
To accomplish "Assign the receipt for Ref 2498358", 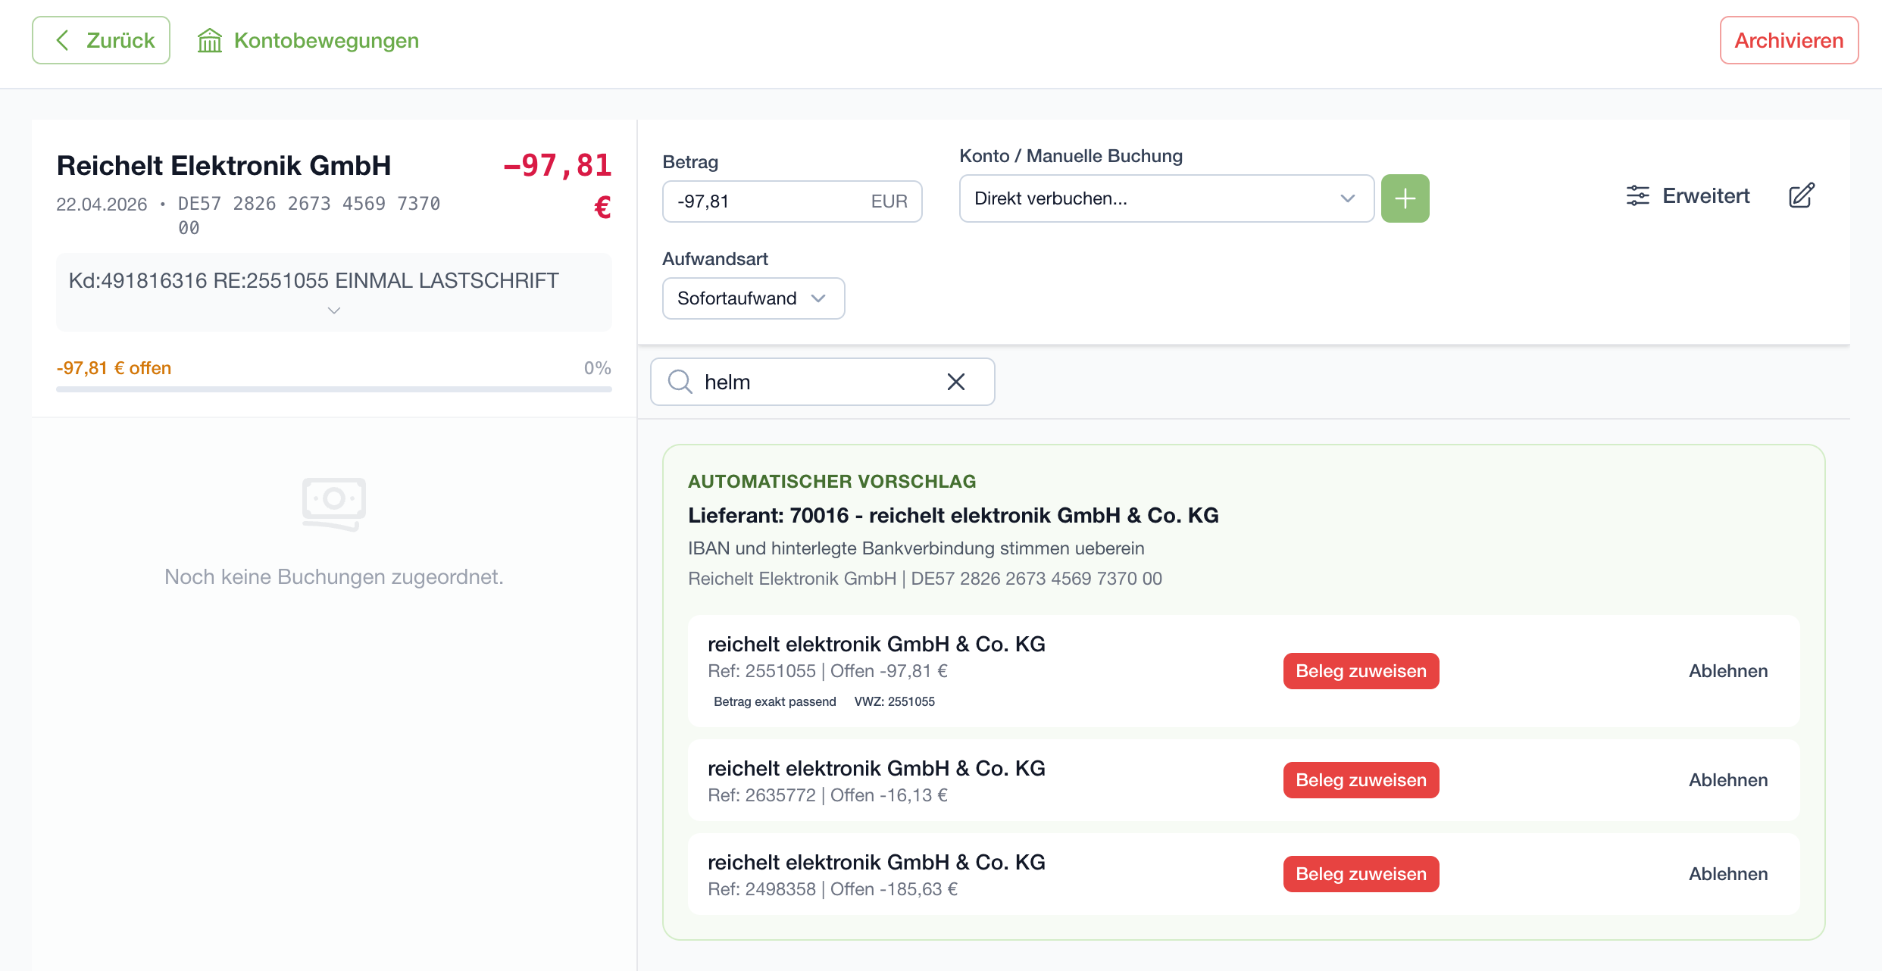I will click(1361, 874).
